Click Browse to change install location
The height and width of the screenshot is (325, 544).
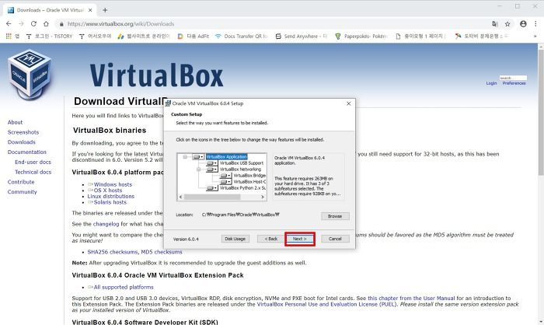click(335, 216)
